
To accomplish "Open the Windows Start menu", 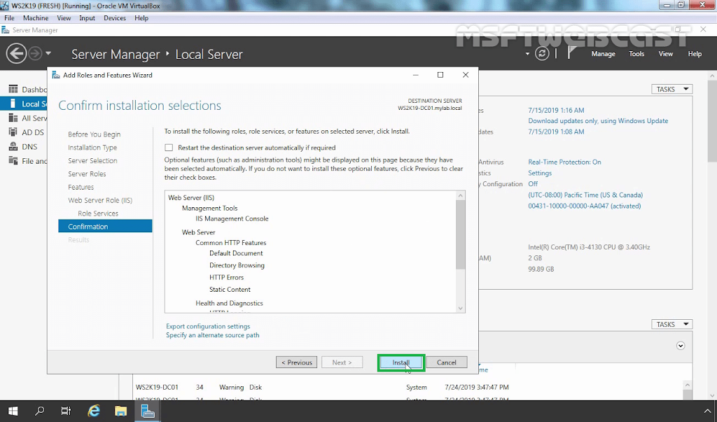I will click(13, 411).
